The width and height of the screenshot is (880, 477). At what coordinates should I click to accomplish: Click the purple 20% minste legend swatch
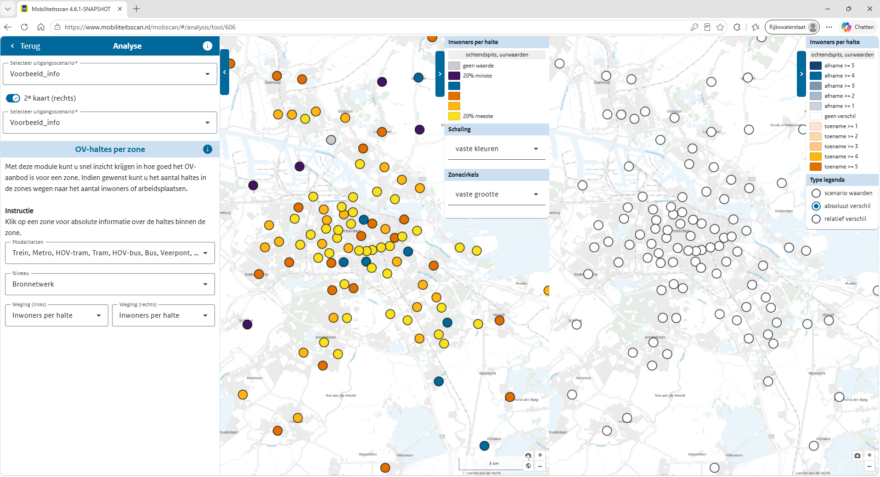pyautogui.click(x=454, y=76)
